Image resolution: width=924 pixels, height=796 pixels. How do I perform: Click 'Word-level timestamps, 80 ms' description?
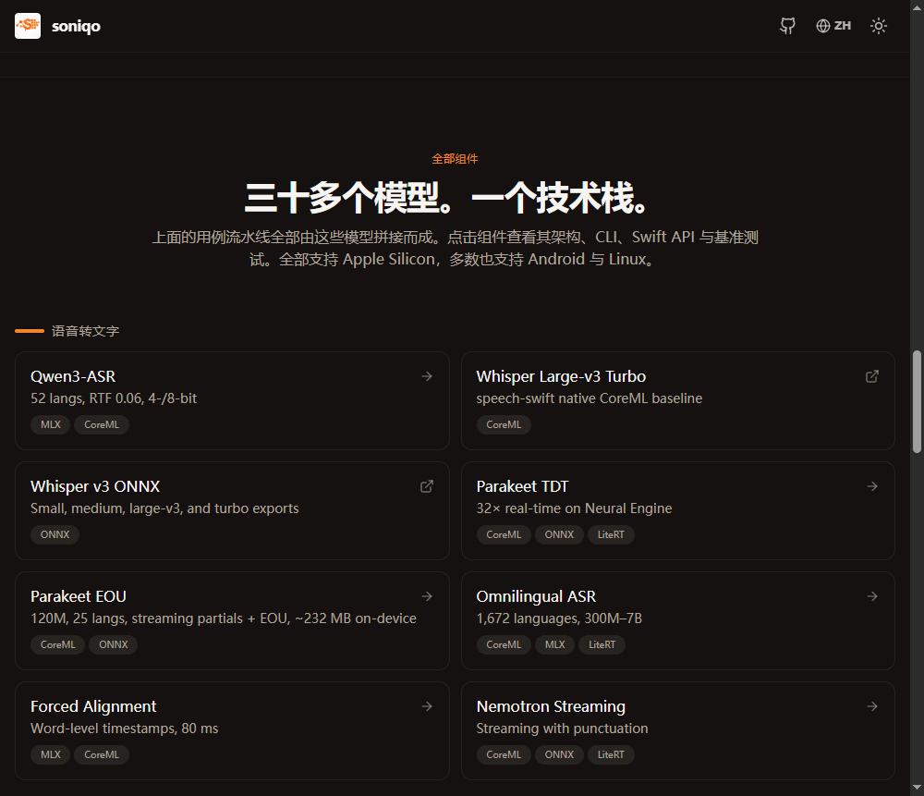click(125, 729)
